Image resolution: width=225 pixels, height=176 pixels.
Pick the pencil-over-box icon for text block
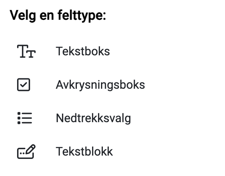tap(26, 151)
